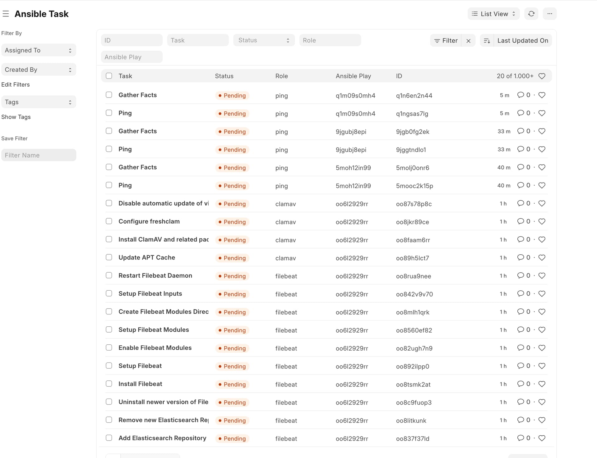Open the Created By filter dropdown
This screenshot has width=597, height=458.
tap(39, 70)
